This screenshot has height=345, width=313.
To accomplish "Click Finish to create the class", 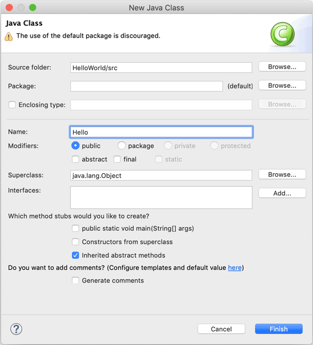I will coord(278,329).
